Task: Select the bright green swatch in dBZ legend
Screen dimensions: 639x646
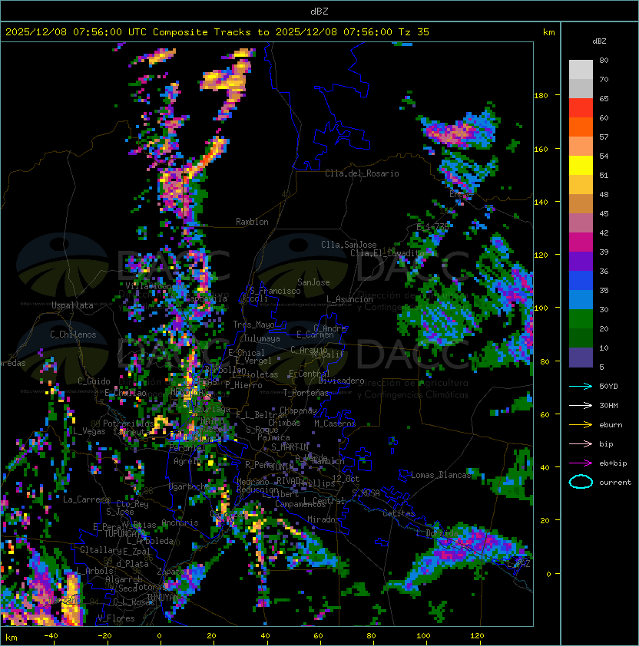Action: [x=581, y=319]
